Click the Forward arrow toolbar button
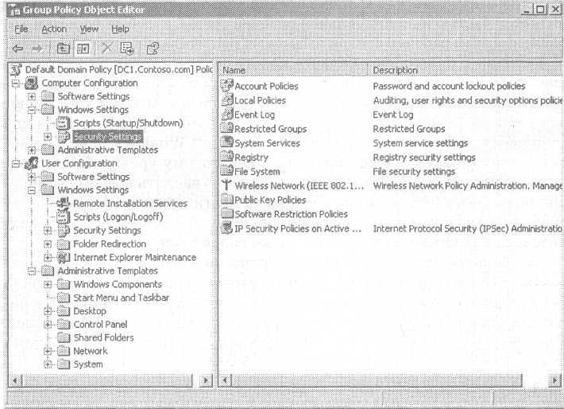Image resolution: width=564 pixels, height=409 pixels. [x=37, y=49]
